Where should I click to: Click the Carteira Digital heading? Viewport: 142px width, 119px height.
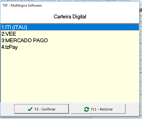tap(70, 17)
